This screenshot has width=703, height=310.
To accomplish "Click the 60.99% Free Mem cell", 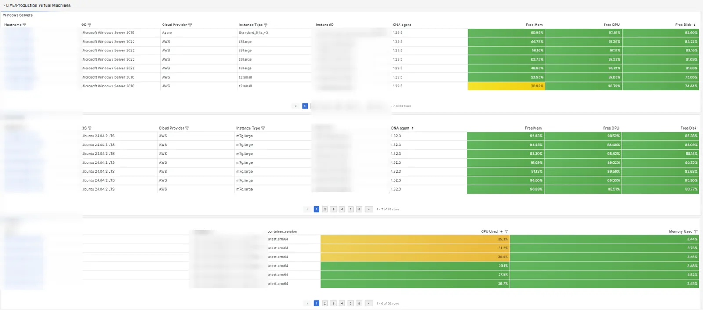I will click(x=506, y=33).
